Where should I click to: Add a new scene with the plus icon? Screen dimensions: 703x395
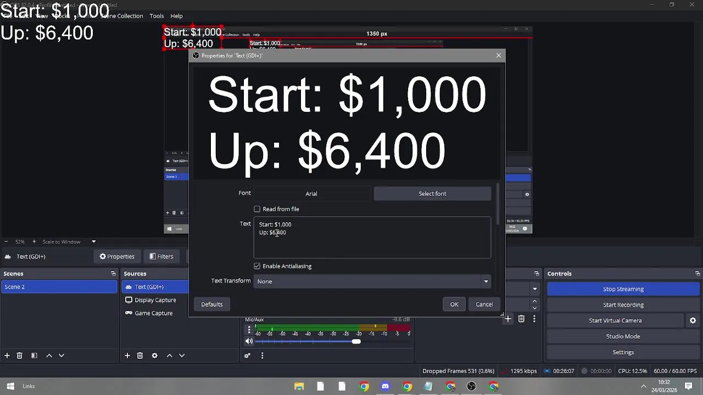(7, 356)
